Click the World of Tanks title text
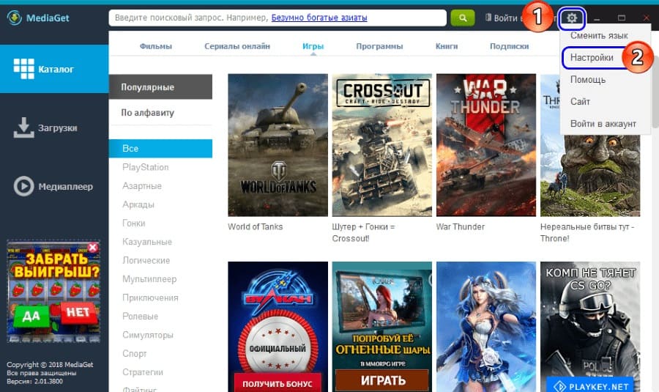Screen dimensions: 659x392 click(x=255, y=226)
